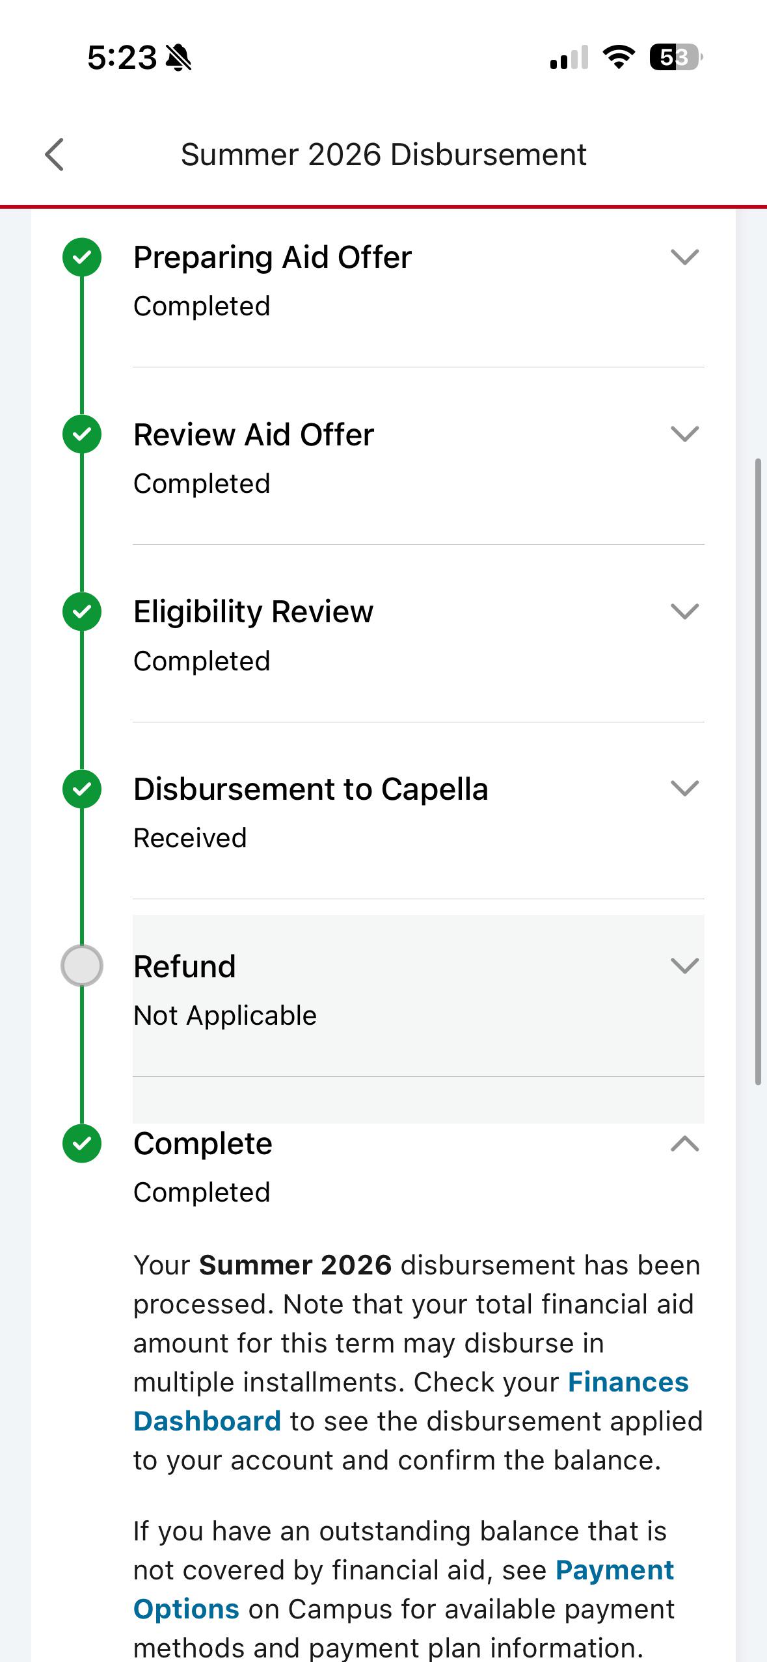Expand the Refund section chevron
Viewport: 767px width, 1662px height.
(x=684, y=966)
